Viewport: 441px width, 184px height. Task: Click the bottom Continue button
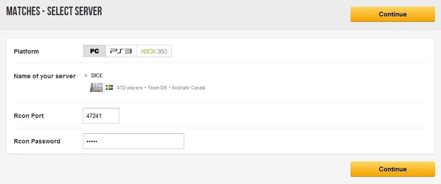click(392, 169)
